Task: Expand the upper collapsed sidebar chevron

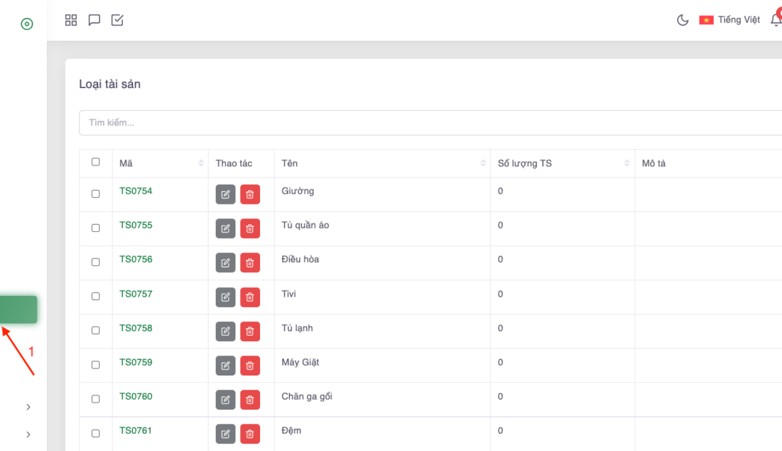Action: [28, 407]
